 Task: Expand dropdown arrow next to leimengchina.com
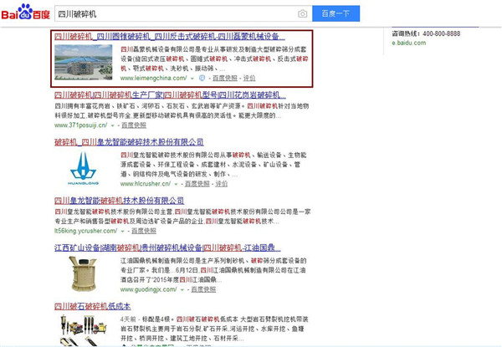[192, 79]
